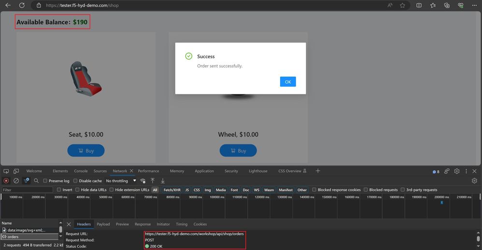Open network conditions Wi-Fi icon

[x=143, y=181]
